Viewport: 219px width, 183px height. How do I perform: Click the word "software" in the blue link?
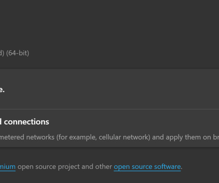pos(167,167)
